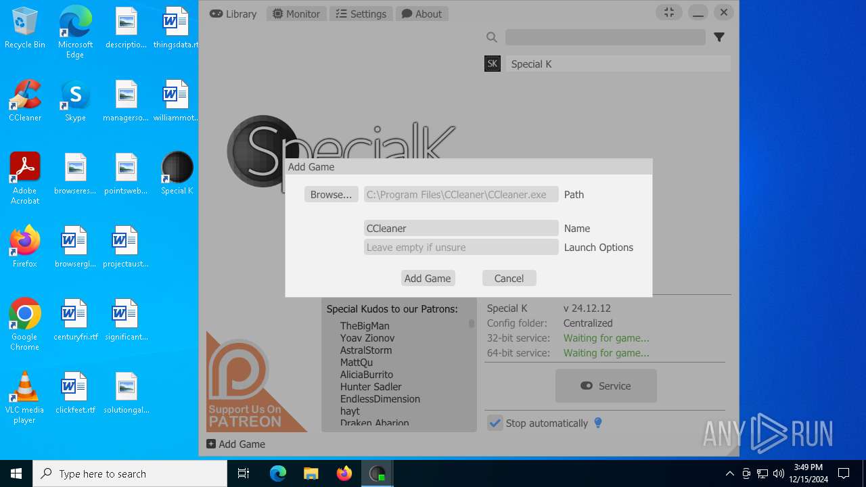866x487 pixels.
Task: Select the SK icon in game list
Action: pos(493,64)
